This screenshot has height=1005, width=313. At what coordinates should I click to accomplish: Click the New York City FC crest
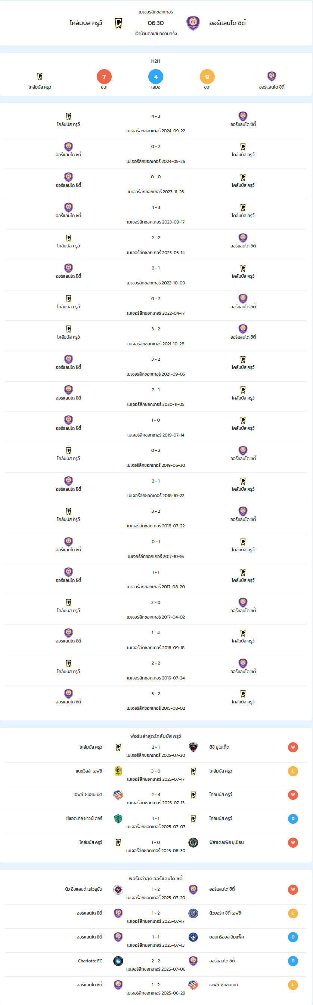[193, 913]
